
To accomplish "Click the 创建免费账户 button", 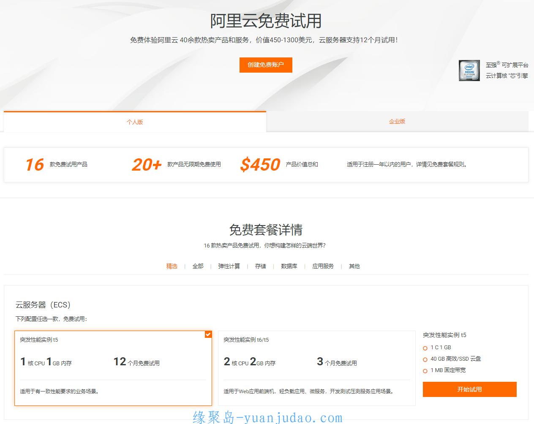I will click(266, 65).
